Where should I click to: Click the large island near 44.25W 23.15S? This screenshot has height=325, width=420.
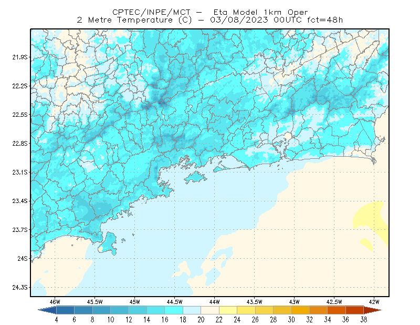point(195,177)
